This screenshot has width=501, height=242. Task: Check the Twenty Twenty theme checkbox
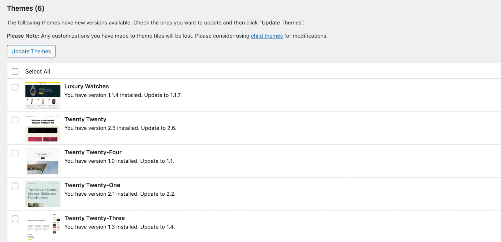(x=15, y=120)
